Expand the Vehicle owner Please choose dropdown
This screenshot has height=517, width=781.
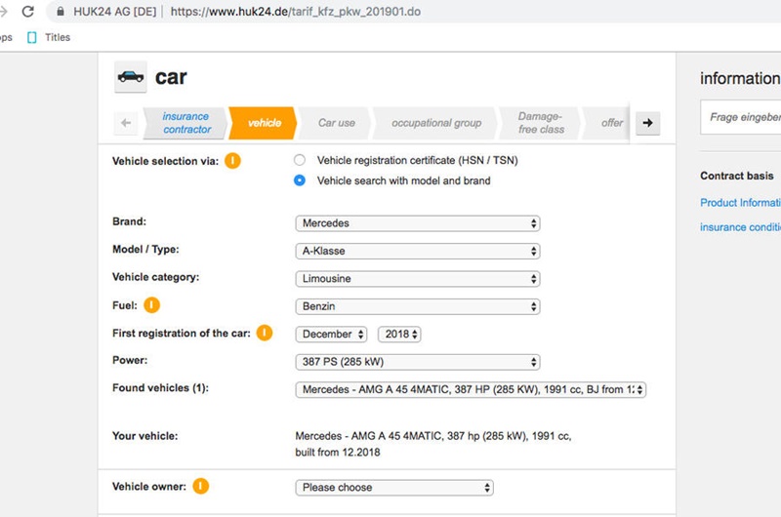tap(393, 488)
